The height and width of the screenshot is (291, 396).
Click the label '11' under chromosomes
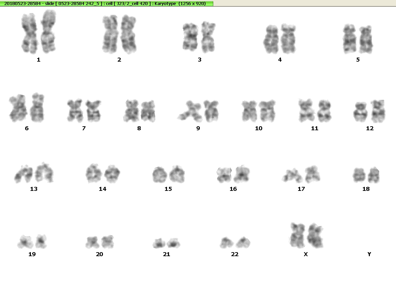click(x=315, y=128)
